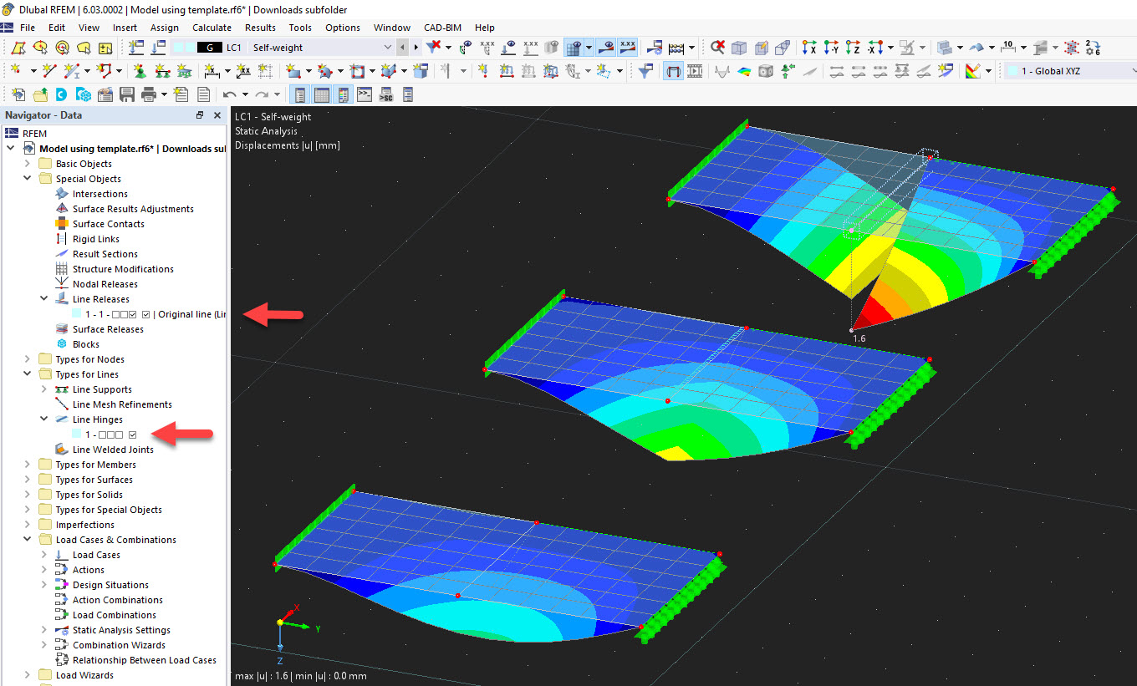Select the Result Diagram tool icon
This screenshot has height=686, width=1137.
(x=721, y=70)
